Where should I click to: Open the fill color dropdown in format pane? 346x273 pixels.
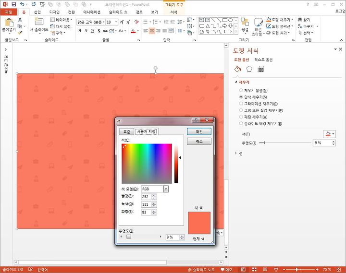click(333, 134)
